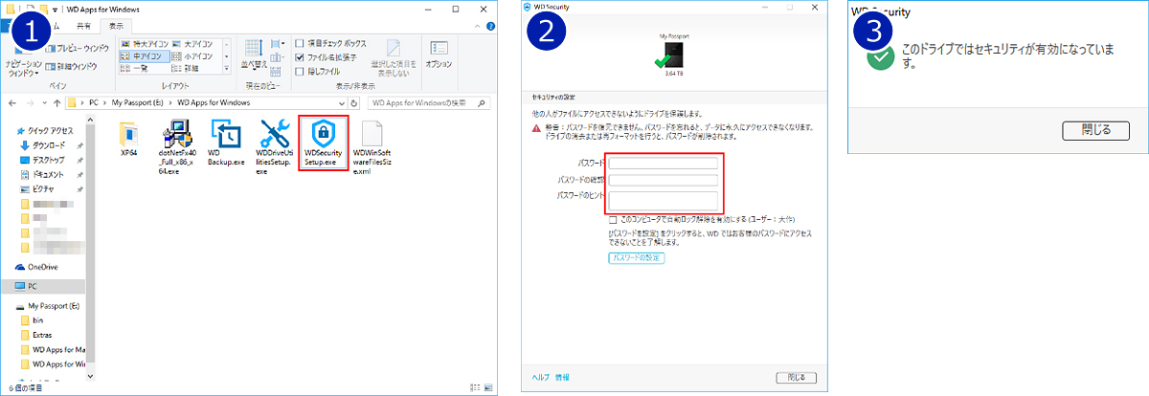Click Close (閉じる) in WD Security window
This screenshot has width=1149, height=396.
pyautogui.click(x=796, y=377)
